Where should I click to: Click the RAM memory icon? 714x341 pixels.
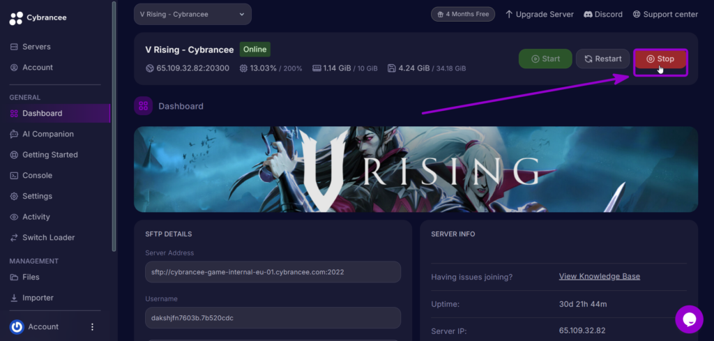tap(317, 68)
